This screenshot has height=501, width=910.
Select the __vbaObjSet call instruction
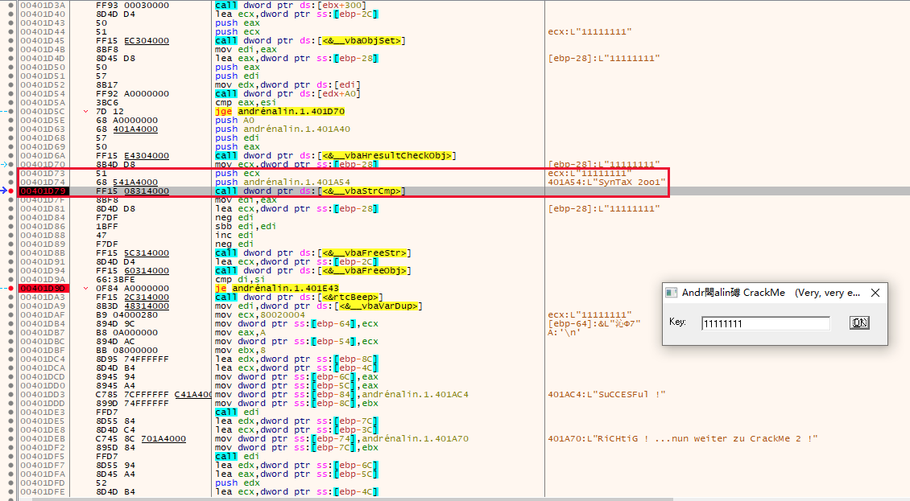tap(310, 40)
